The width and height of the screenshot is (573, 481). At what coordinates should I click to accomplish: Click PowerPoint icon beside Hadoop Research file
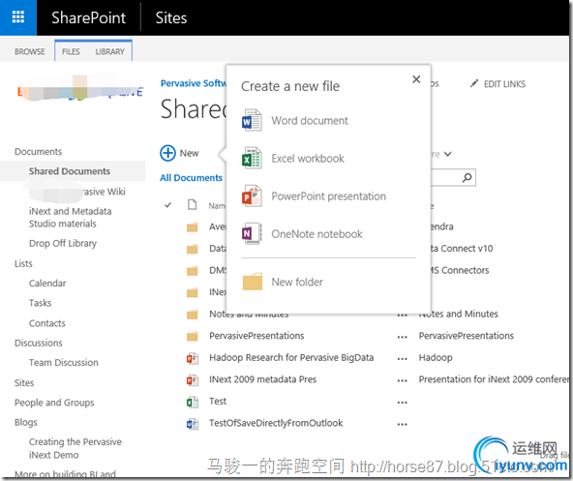193,358
